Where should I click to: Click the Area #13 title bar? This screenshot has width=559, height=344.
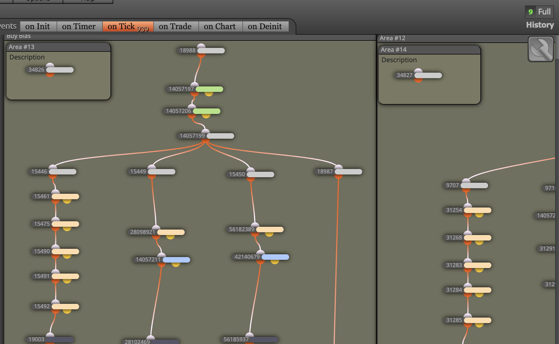[x=59, y=47]
